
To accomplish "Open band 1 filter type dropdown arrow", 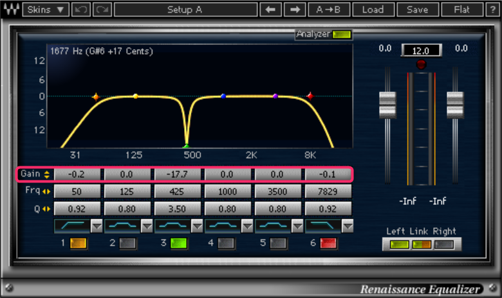I will pos(97,226).
